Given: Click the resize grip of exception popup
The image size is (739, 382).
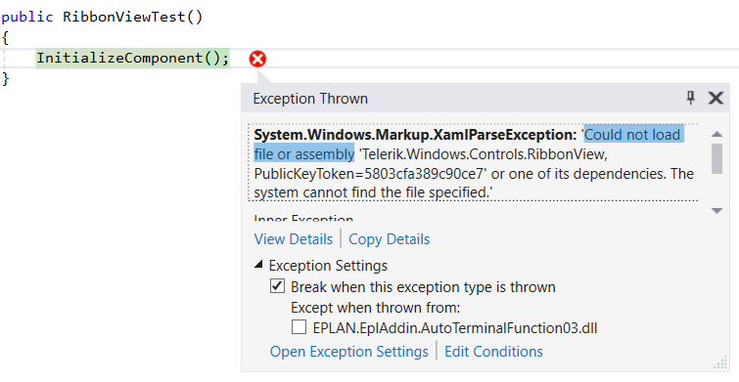Looking at the screenshot, I should pyautogui.click(x=720, y=362).
